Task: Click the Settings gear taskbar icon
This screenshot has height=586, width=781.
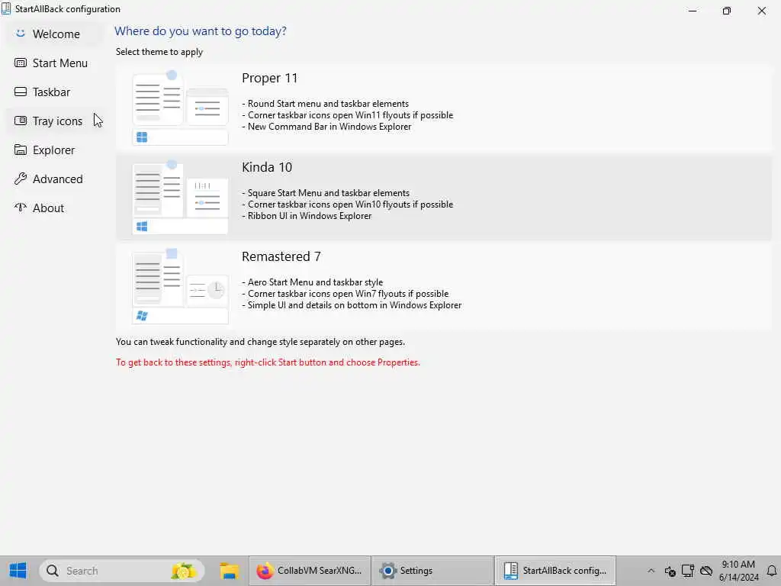Action: click(387, 571)
